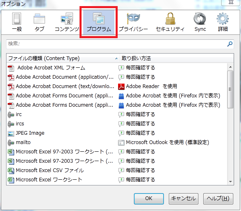The width and height of the screenshot is (241, 211).
Task: Click the list scrollbar thumb
Action: [230, 89]
